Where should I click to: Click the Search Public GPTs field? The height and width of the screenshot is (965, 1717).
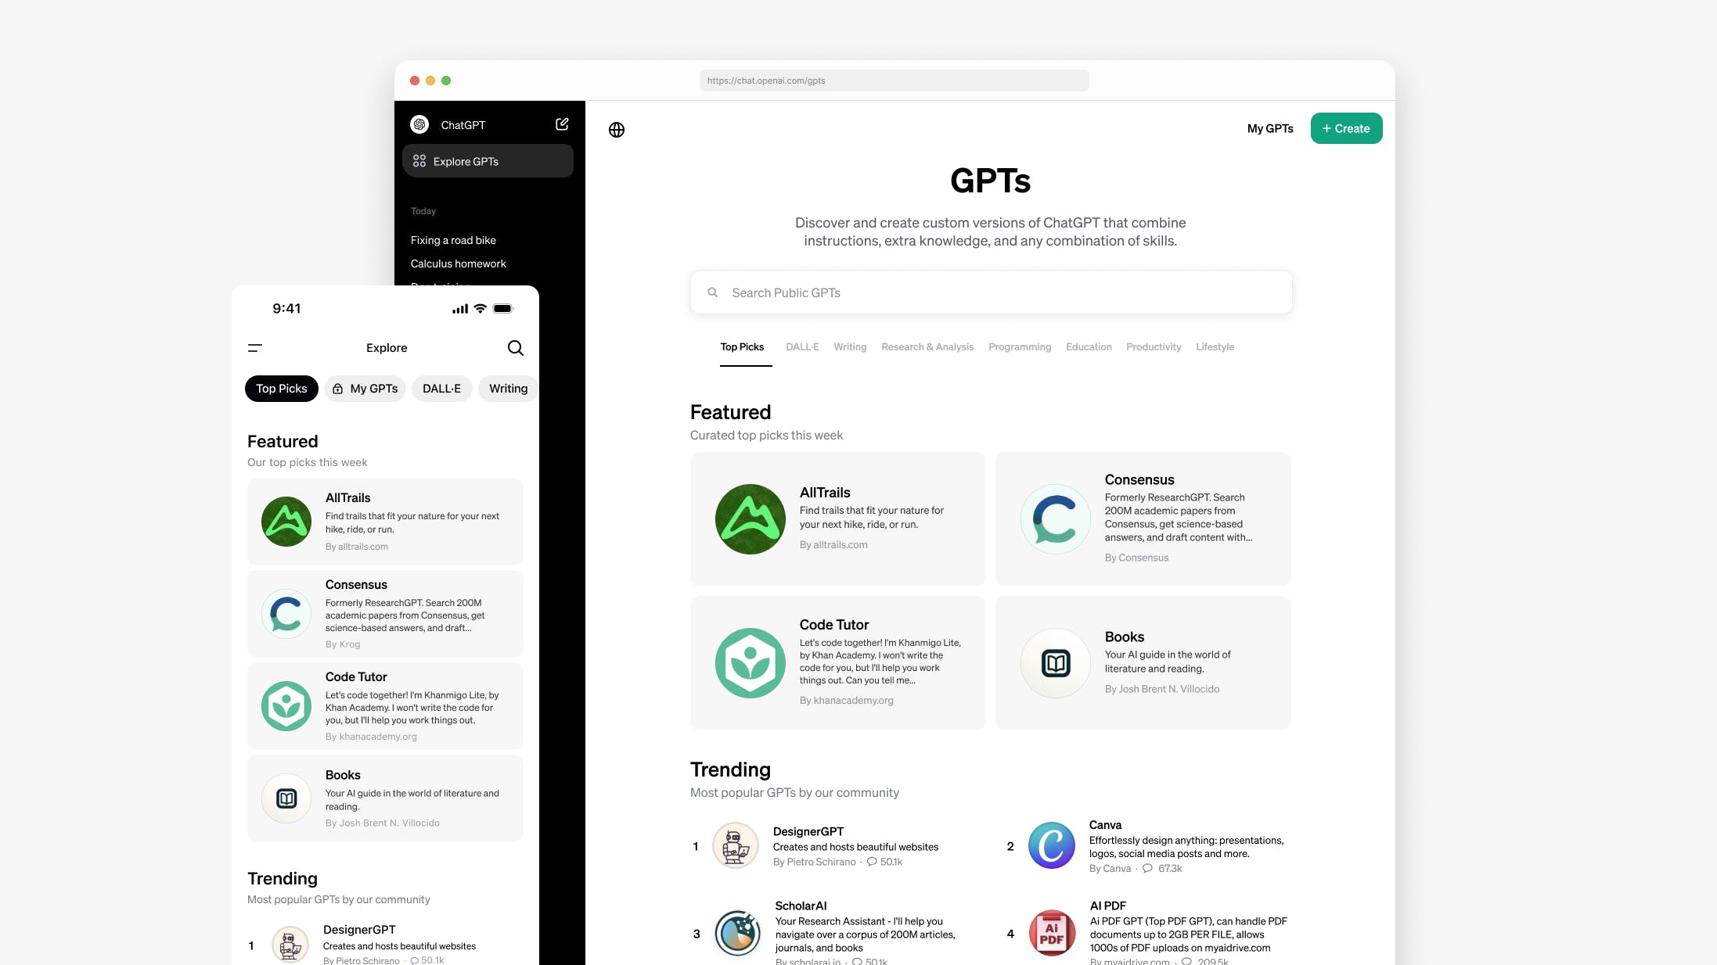click(991, 292)
